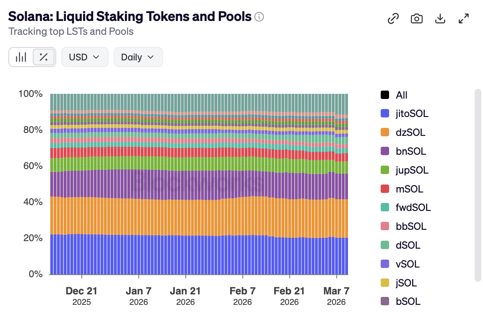Select the jupSOL legend label

click(412, 170)
